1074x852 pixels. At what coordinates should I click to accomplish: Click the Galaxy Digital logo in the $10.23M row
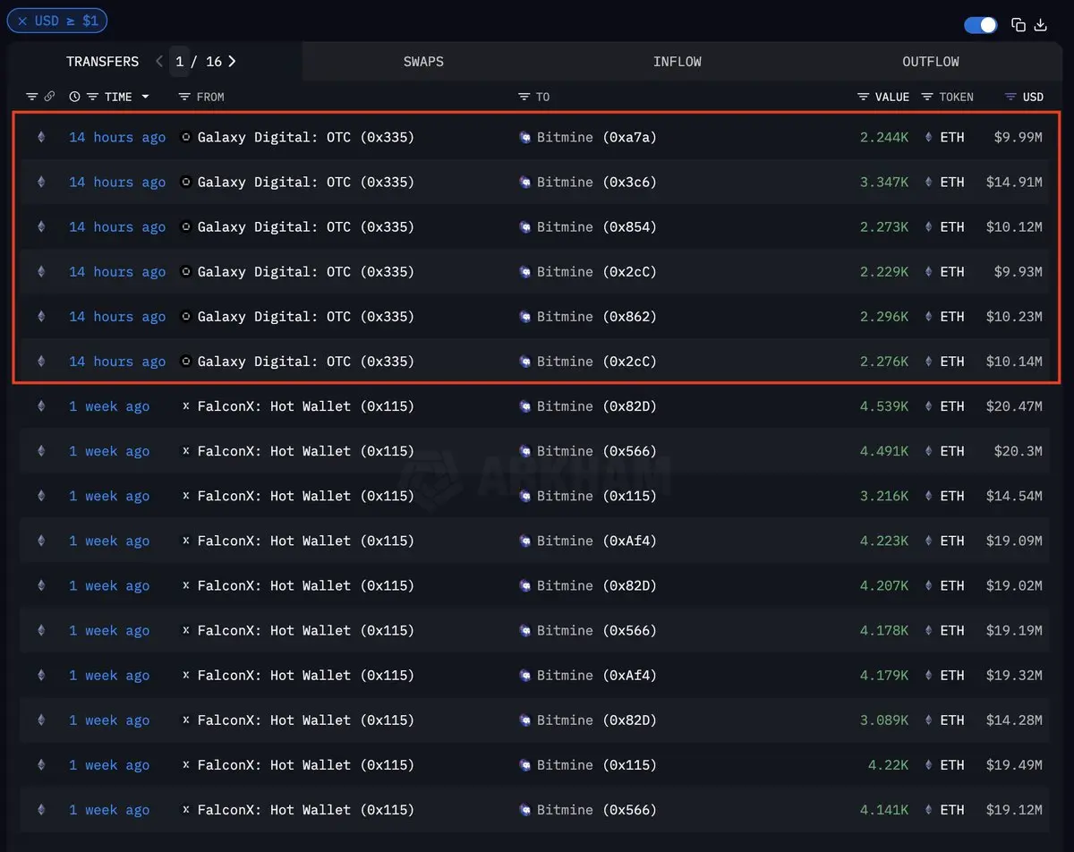(x=186, y=316)
